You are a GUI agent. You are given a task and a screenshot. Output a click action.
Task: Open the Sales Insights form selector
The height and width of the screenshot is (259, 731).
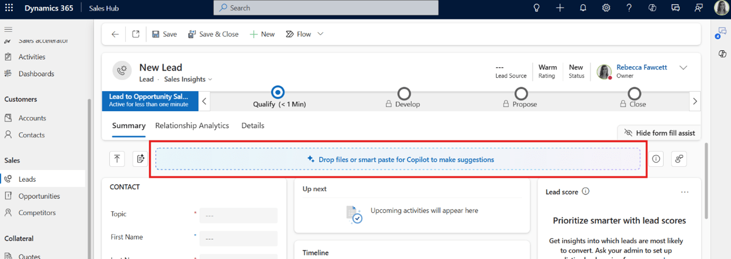[x=188, y=79]
